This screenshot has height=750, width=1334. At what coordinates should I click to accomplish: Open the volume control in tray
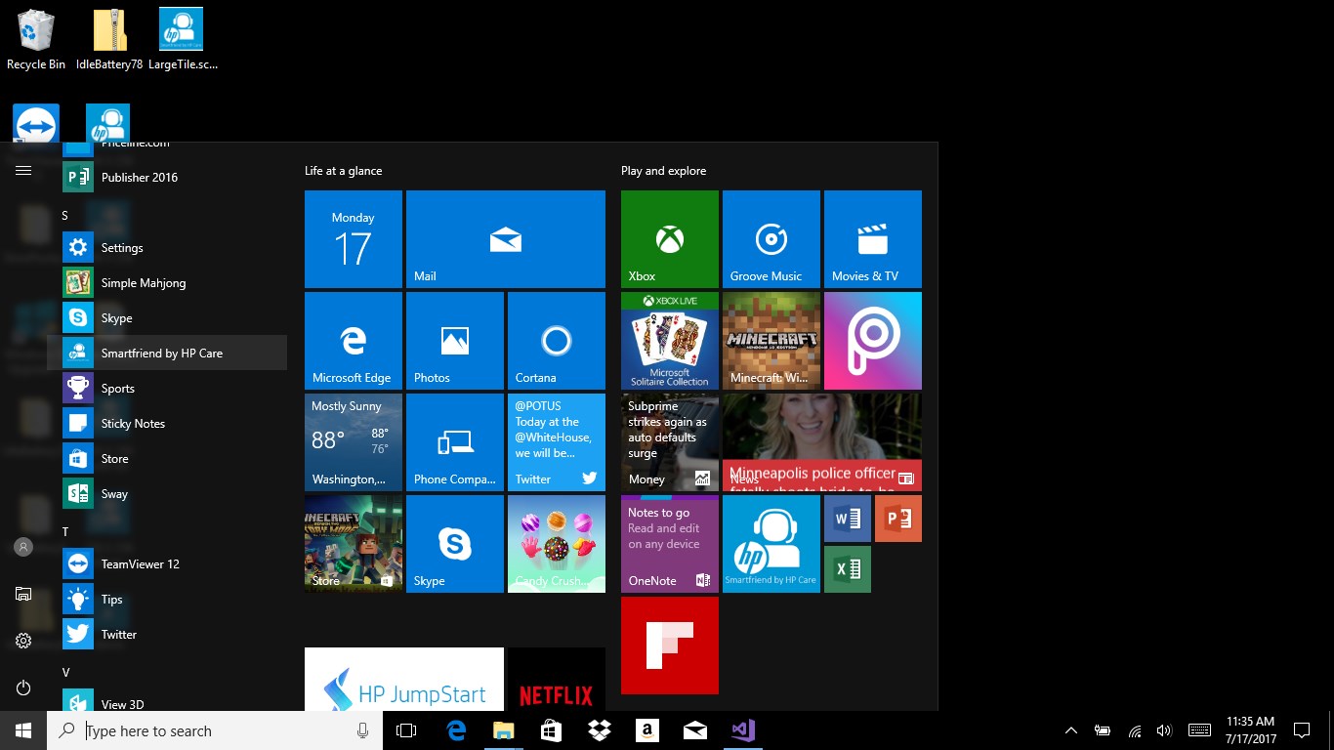pyautogui.click(x=1164, y=730)
